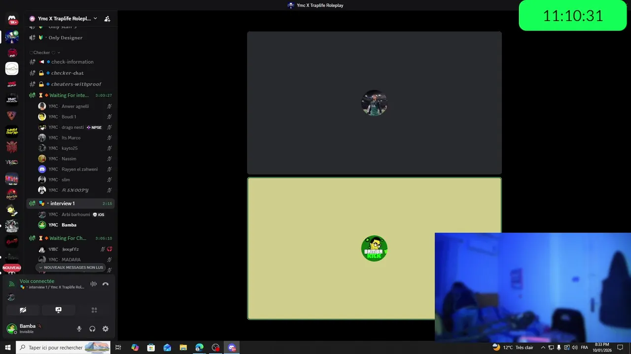
Task: Click user kayto25 in voice list
Action: point(75,148)
